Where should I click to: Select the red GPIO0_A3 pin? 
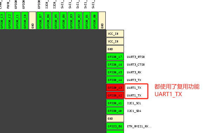pos(115,88)
